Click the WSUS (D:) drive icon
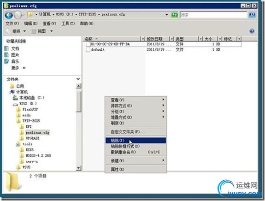The image size is (265, 201). (x=15, y=104)
